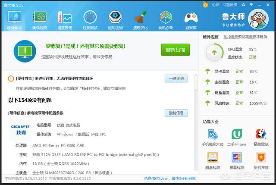The width and height of the screenshot is (276, 185).
Task: Click the skin/upload icon in title bar
Action: 243,5
